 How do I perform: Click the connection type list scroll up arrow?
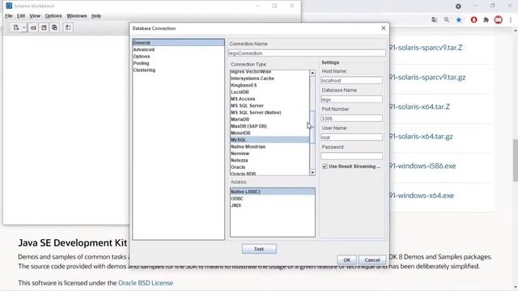312,73
